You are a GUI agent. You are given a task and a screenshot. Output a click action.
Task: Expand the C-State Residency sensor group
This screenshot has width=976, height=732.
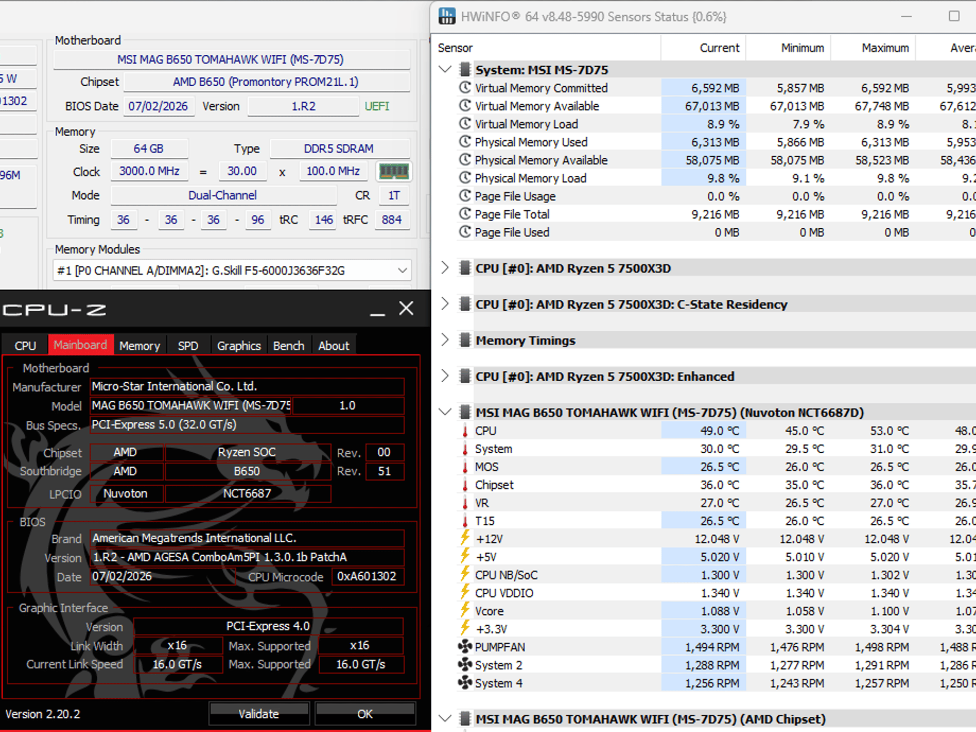pos(445,304)
